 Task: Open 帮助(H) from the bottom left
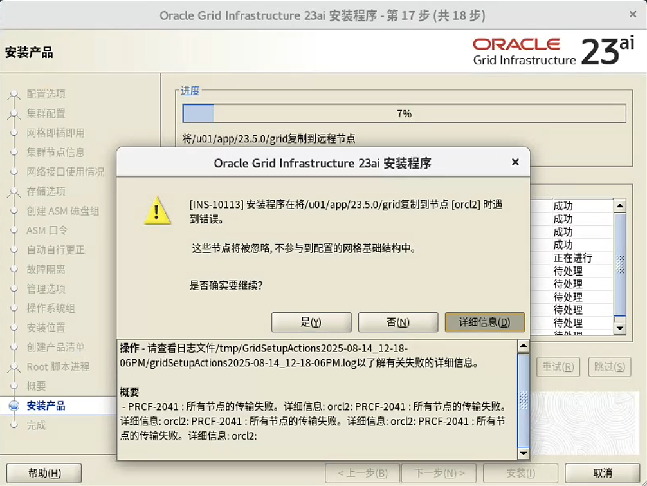[42, 472]
